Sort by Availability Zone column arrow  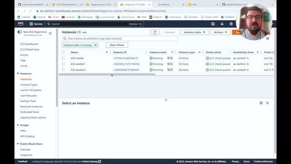pyautogui.click(x=258, y=52)
